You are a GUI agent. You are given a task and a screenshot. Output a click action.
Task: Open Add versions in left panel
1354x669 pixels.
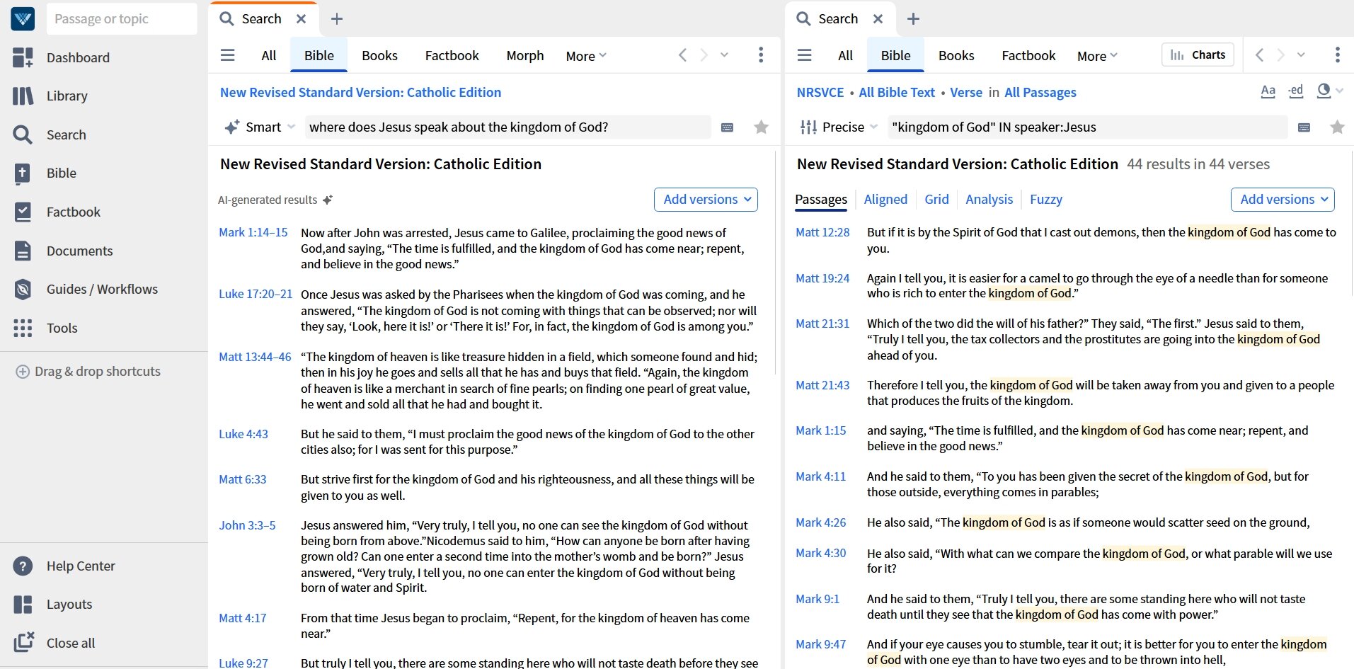click(706, 200)
